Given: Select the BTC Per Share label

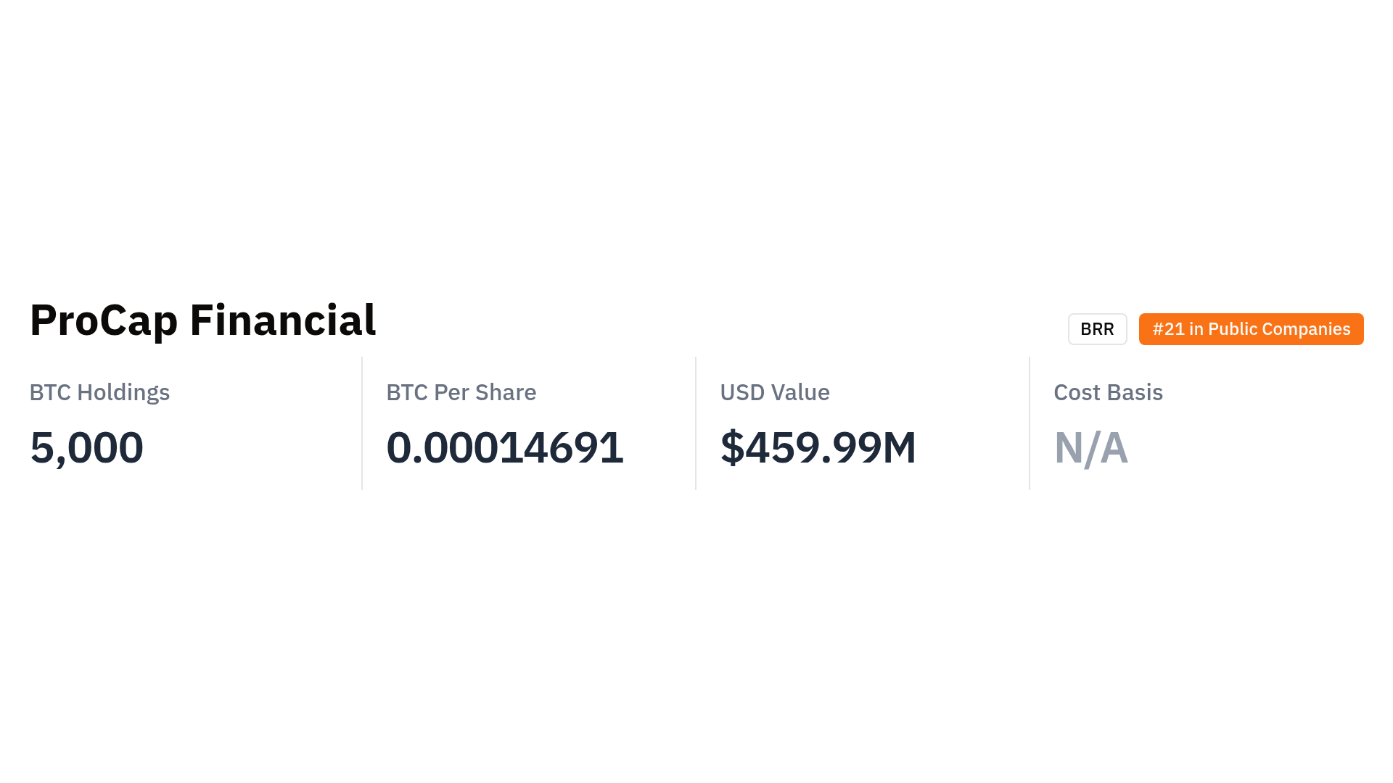Looking at the screenshot, I should pyautogui.click(x=461, y=392).
